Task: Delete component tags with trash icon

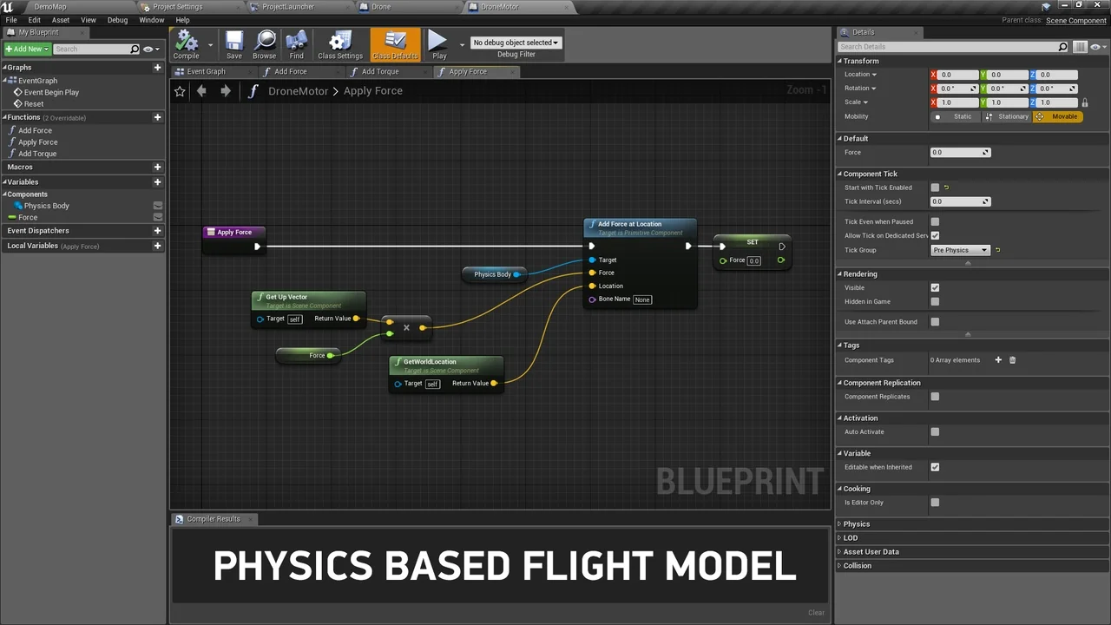Action: tap(1012, 360)
